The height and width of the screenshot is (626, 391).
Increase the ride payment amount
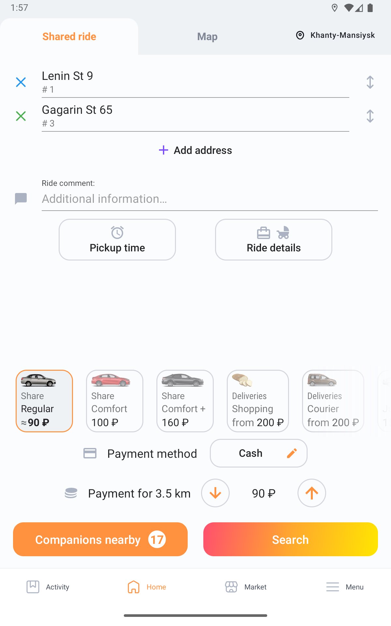coord(312,493)
